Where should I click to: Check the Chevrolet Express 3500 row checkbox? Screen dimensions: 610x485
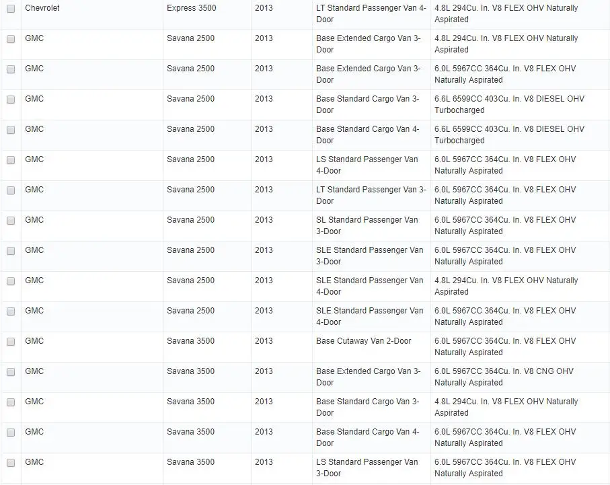coord(11,9)
